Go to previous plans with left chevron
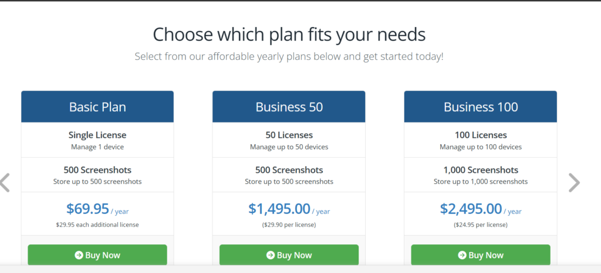This screenshot has height=273, width=601. [x=5, y=183]
